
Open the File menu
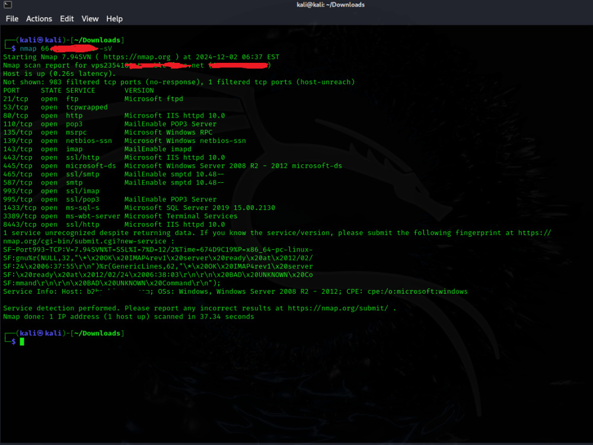[12, 18]
